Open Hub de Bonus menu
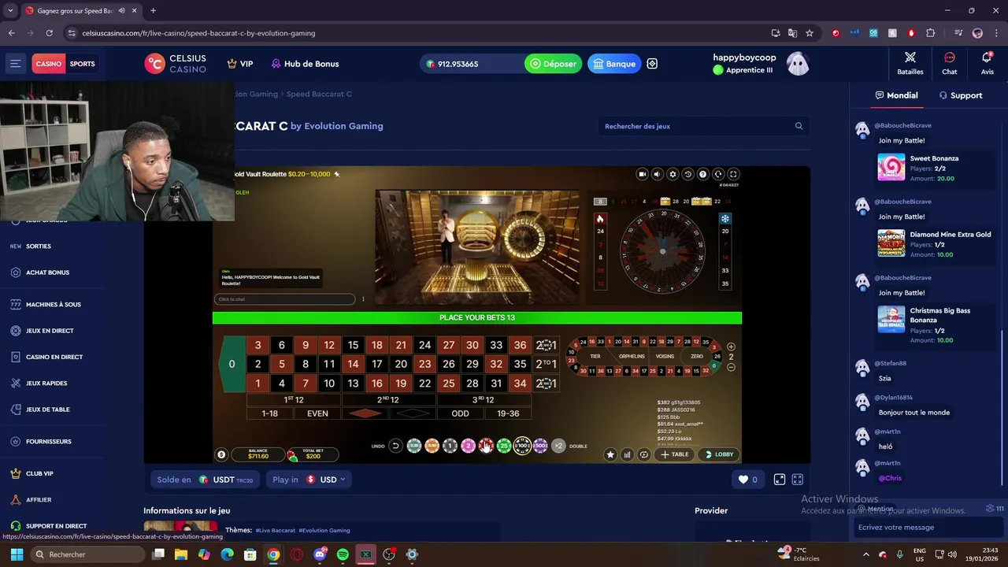 (x=305, y=64)
